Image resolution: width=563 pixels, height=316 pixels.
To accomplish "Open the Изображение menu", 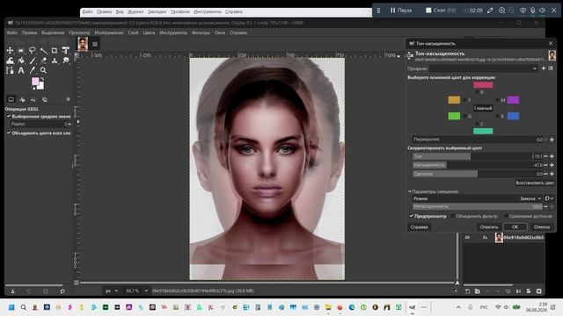I will [109, 32].
